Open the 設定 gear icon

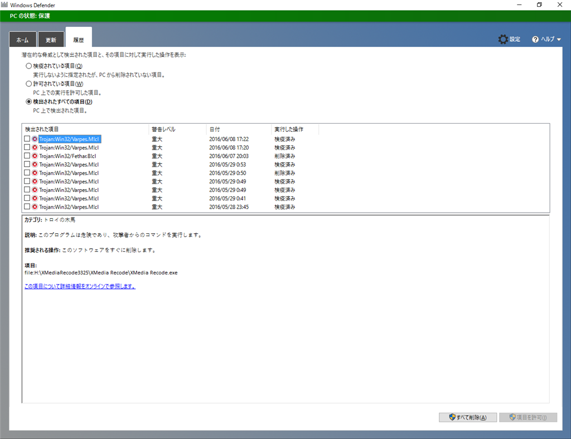(x=503, y=40)
